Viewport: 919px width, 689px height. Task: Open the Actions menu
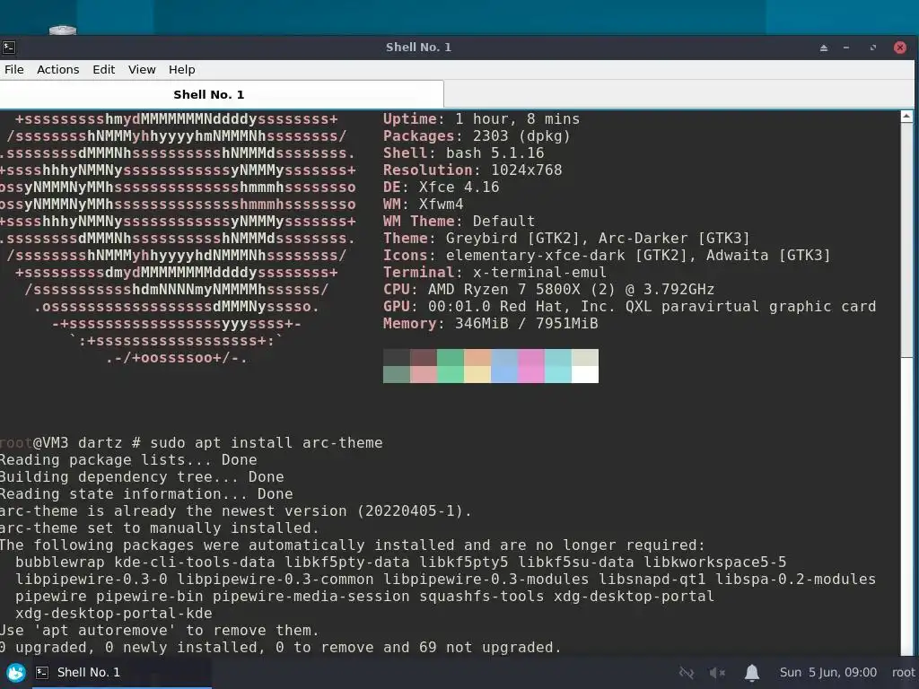click(x=58, y=70)
